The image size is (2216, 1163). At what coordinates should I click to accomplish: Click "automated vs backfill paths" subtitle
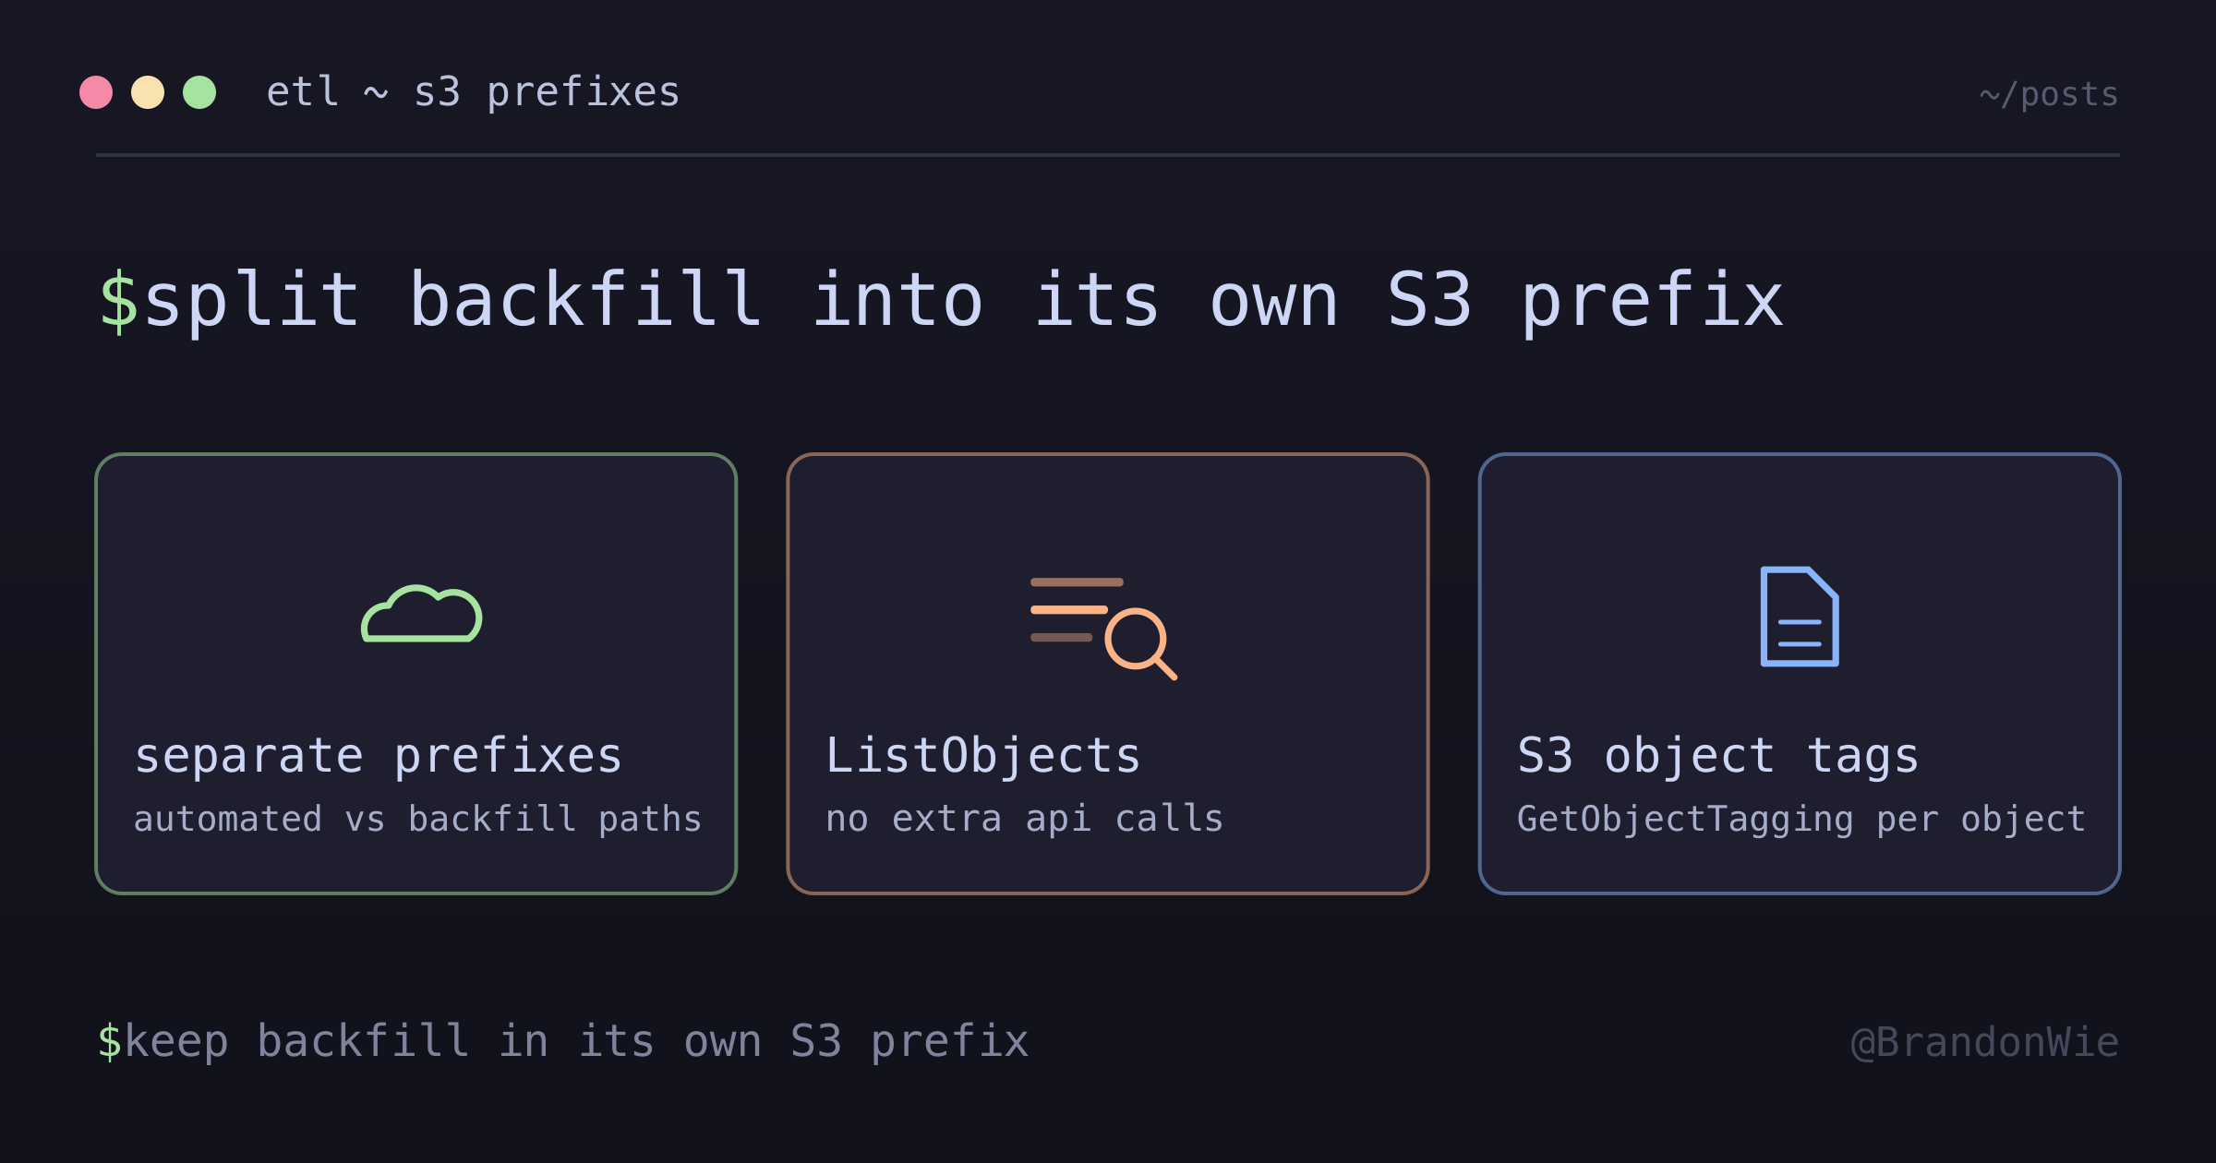pyautogui.click(x=417, y=820)
